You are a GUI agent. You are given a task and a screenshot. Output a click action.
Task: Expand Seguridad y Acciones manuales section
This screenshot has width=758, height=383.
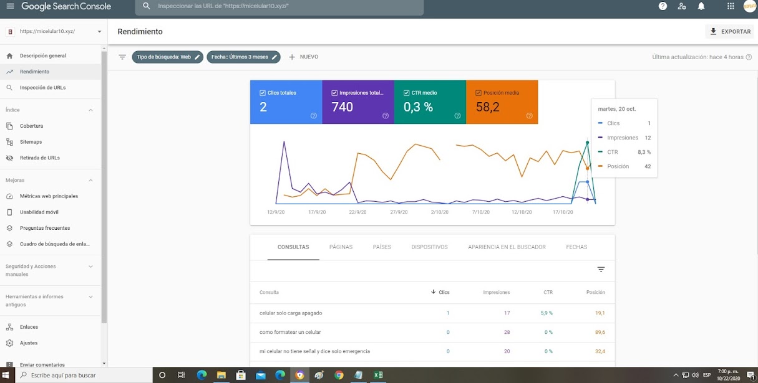(x=90, y=267)
